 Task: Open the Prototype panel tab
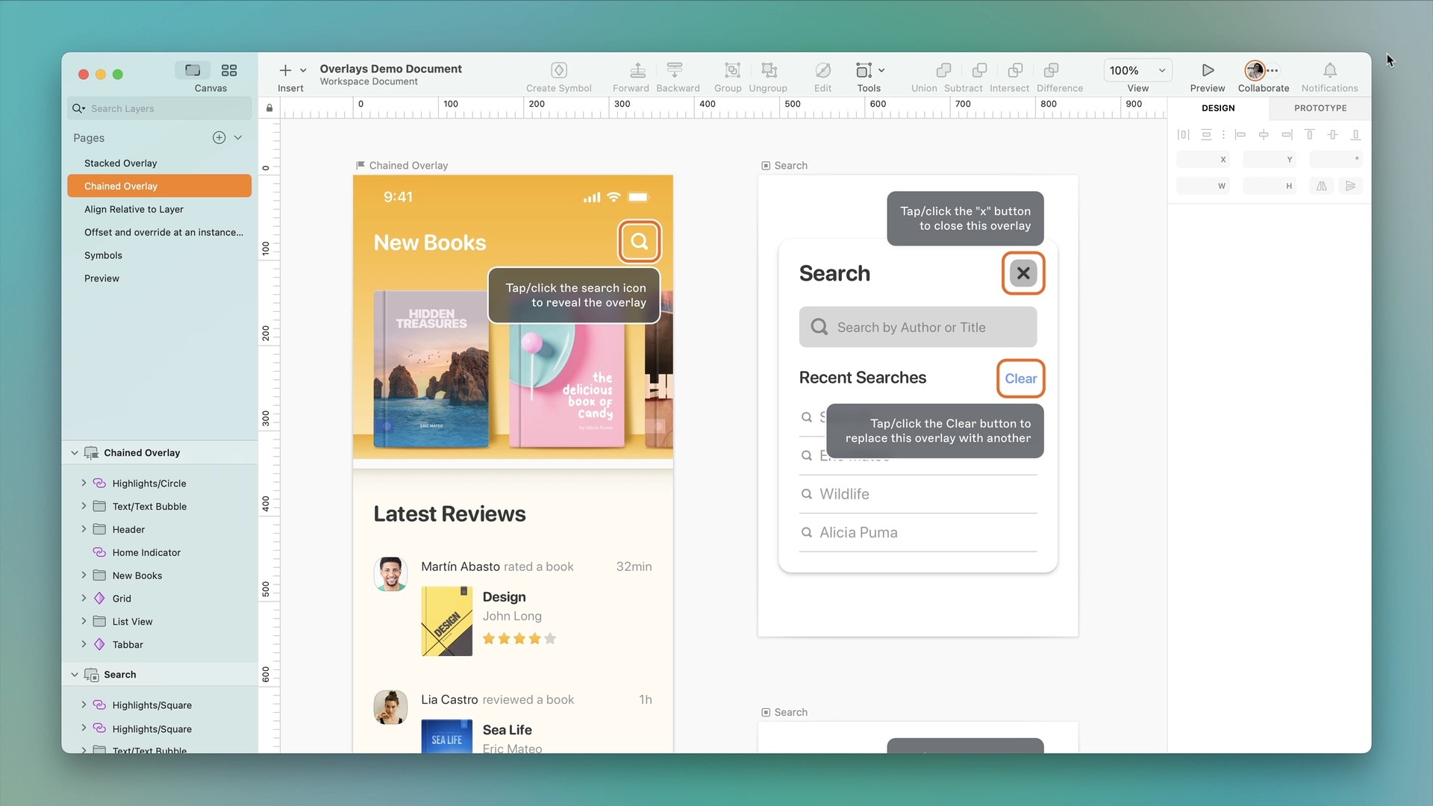coord(1320,108)
